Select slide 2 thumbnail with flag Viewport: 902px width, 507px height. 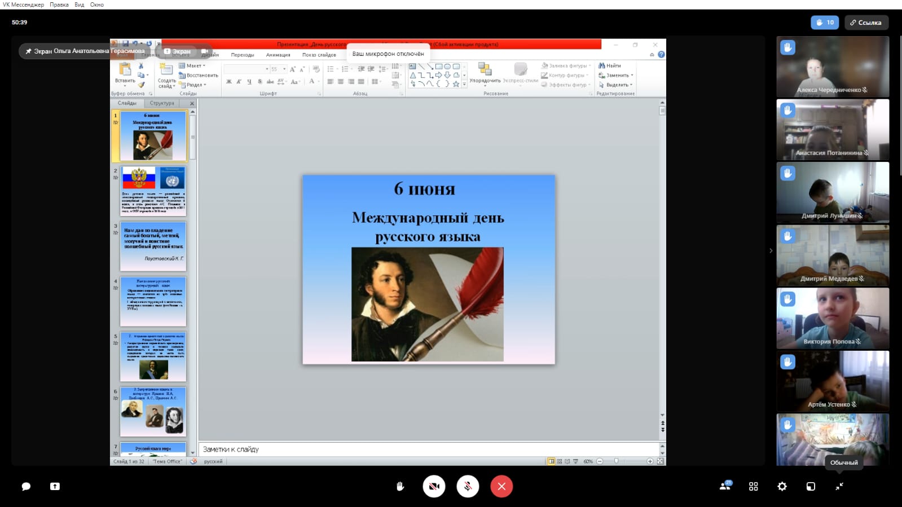pyautogui.click(x=153, y=191)
